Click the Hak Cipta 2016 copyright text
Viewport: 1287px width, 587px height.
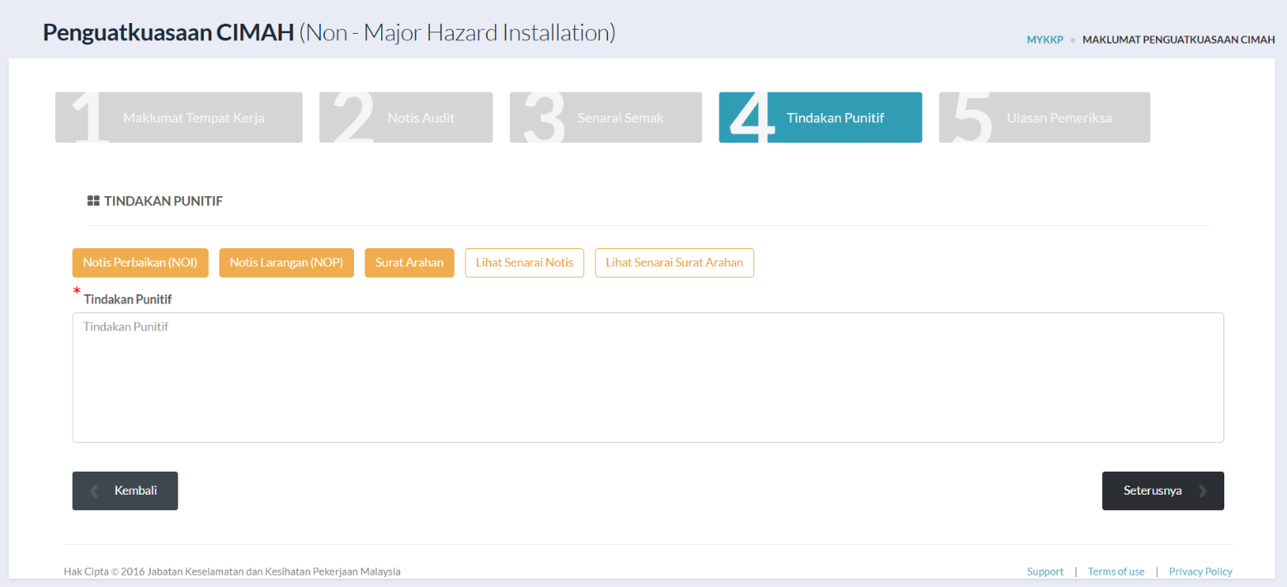tap(232, 571)
